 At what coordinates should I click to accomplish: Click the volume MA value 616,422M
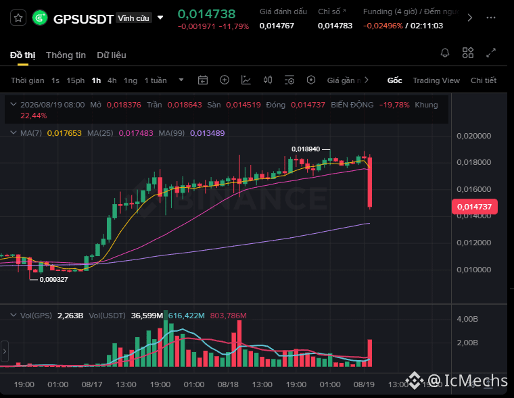pos(187,316)
